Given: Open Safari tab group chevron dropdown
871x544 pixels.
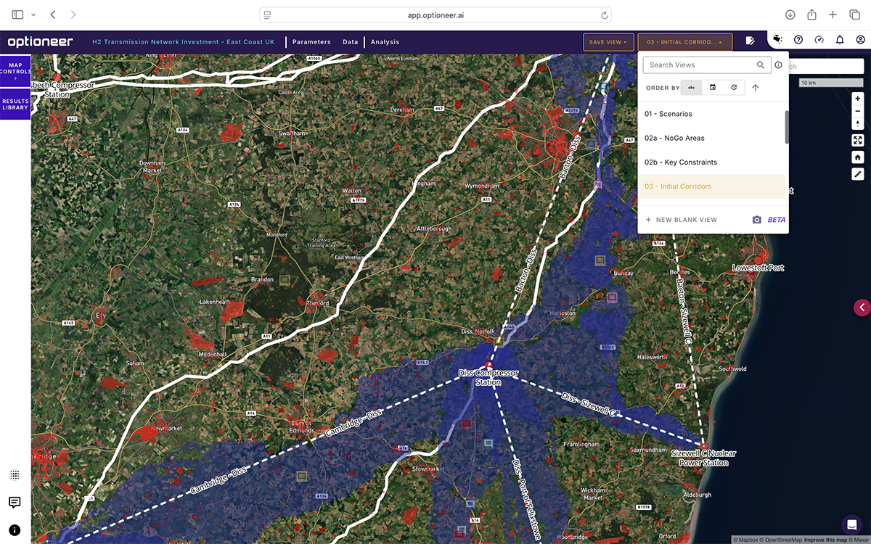Looking at the screenshot, I should coord(33,15).
